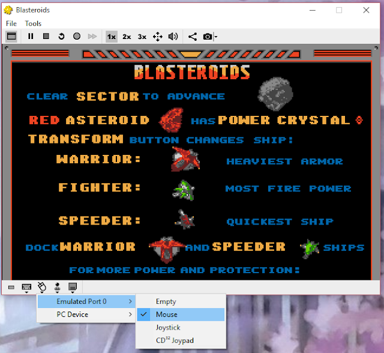Set display scale to 3x

(142, 37)
